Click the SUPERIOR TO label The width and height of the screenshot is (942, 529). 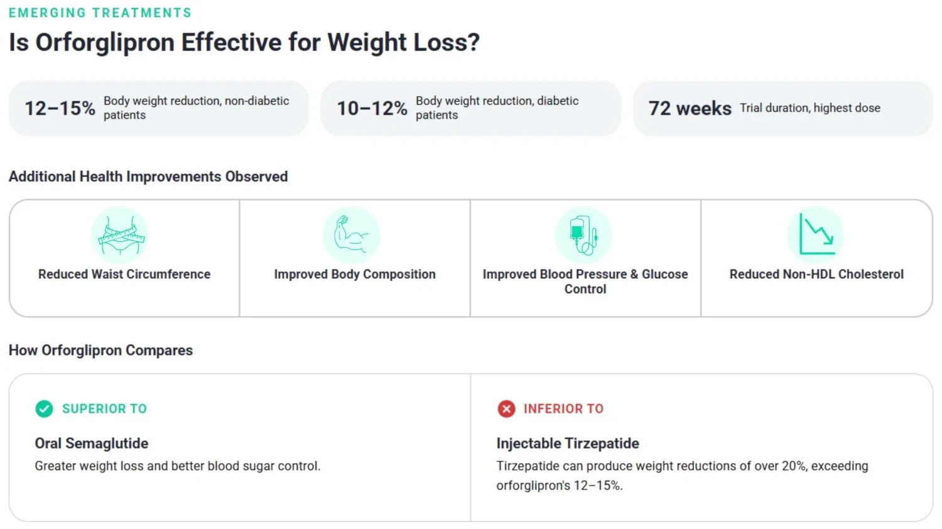click(x=104, y=409)
